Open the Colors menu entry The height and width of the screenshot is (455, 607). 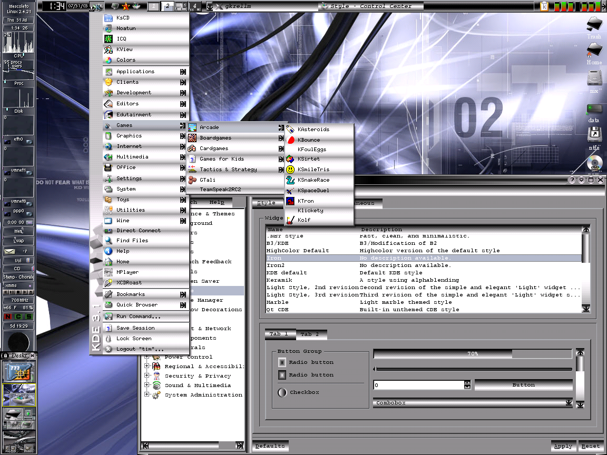146,60
